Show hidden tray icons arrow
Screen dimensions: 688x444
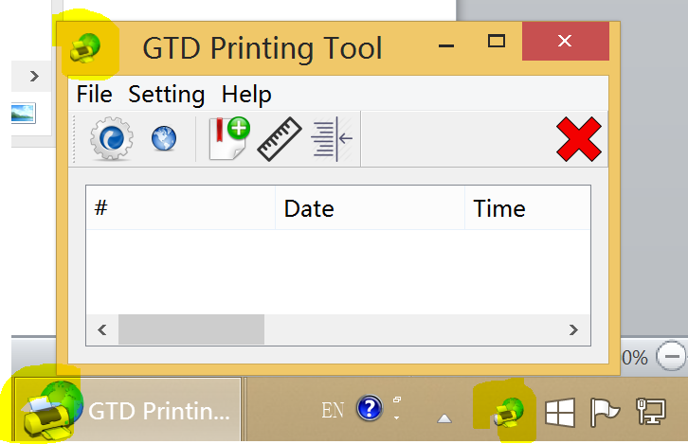pyautogui.click(x=444, y=419)
